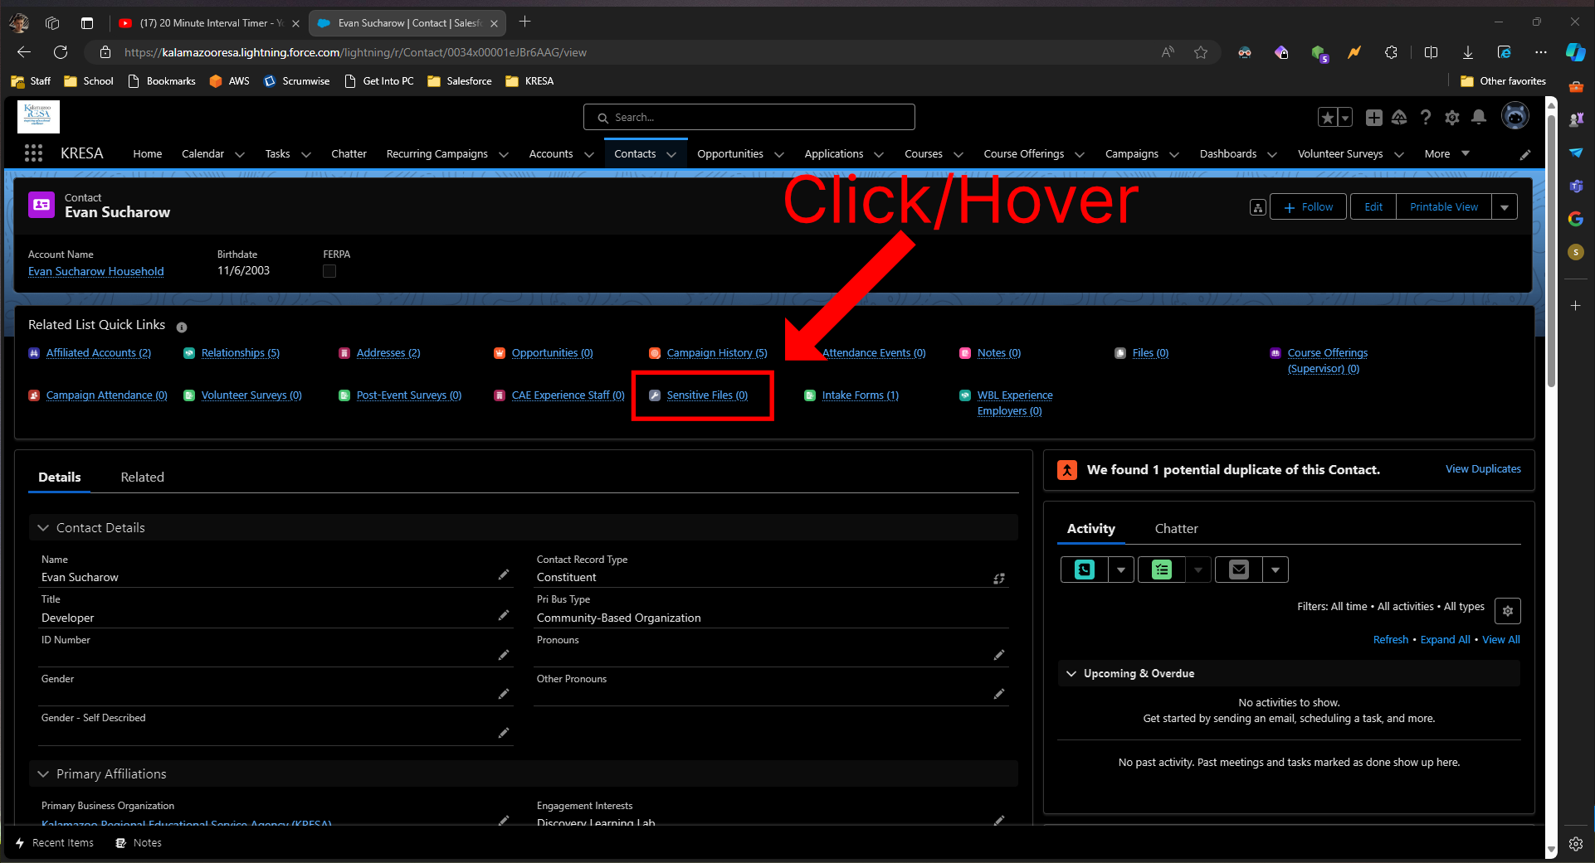Click the navigation bar edit pencil icon
Viewport: 1595px width, 863px height.
(x=1525, y=154)
